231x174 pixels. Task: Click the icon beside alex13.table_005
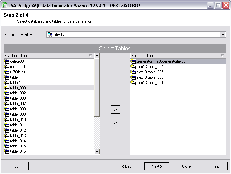(x=133, y=72)
